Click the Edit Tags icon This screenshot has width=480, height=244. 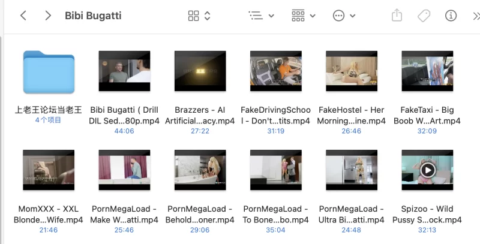click(424, 16)
